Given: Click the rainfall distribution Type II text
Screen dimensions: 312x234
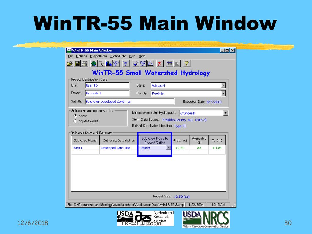Looking at the screenshot, I should [x=180, y=126].
